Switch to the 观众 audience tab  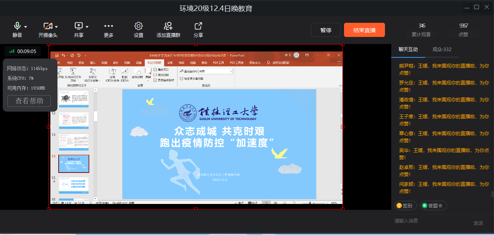pos(442,50)
